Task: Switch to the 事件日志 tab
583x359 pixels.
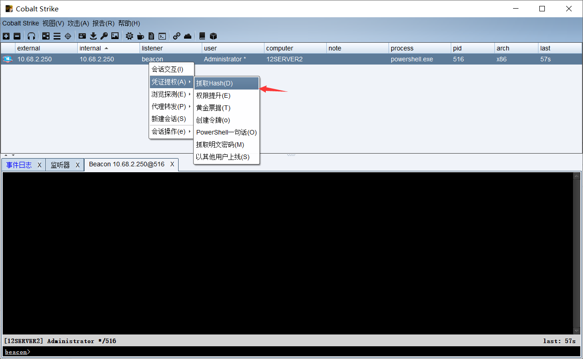Action: click(19, 165)
